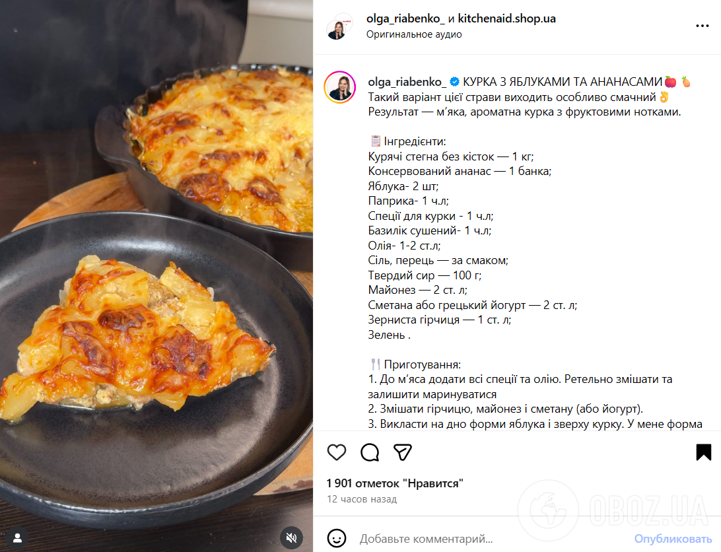Image resolution: width=721 pixels, height=552 pixels.
Task: Click the Оригинальное аудио audio link
Action: (414, 34)
